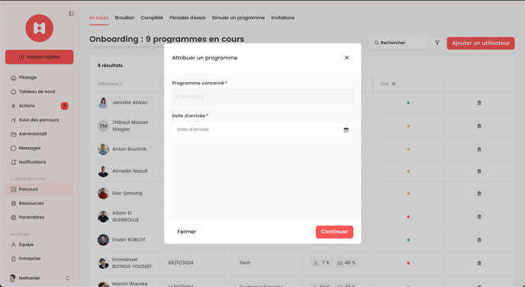Switch to Périodes d'essai tab
The width and height of the screenshot is (525, 287).
(188, 18)
